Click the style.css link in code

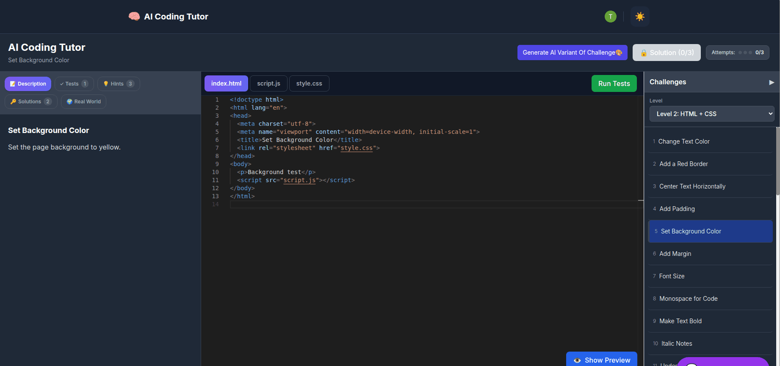coord(357,148)
